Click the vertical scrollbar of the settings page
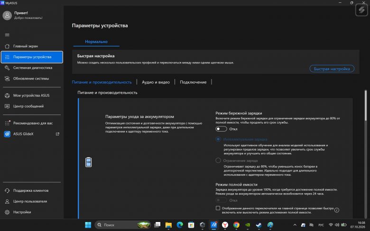 366,106
